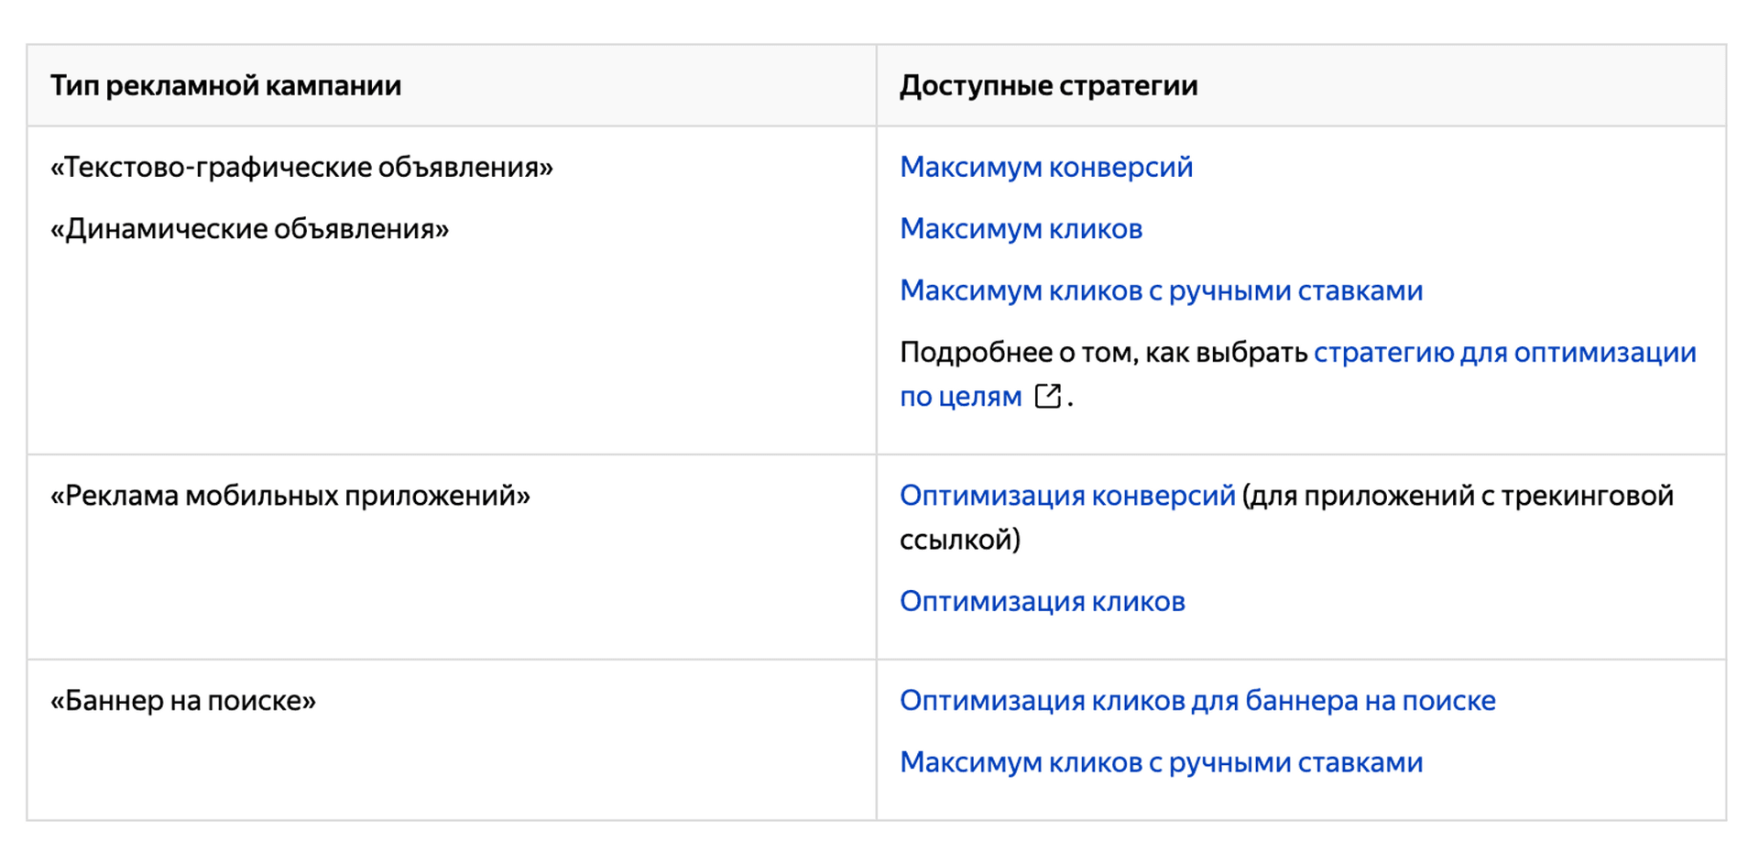Image resolution: width=1759 pixels, height=853 pixels.
Task: Open the «Оптимизация конверсий» link
Action: pos(1066,496)
